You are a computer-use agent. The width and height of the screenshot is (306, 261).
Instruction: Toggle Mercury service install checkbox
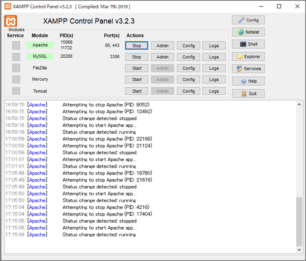click(x=16, y=80)
